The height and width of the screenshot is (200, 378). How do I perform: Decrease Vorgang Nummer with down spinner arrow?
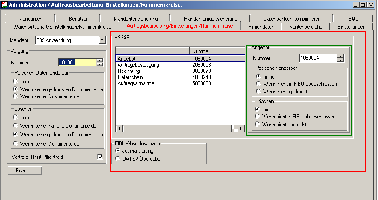100,64
